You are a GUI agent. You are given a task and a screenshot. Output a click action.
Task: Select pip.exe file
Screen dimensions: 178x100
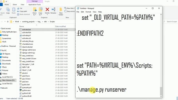tap(25, 73)
